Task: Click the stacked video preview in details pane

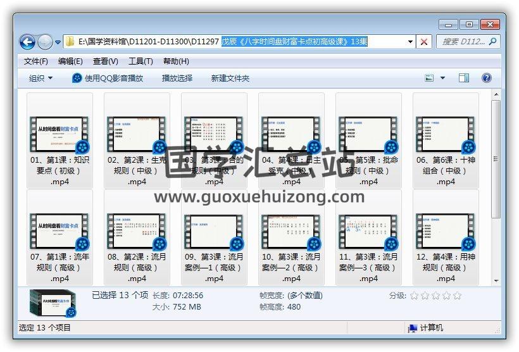Action: click(53, 303)
